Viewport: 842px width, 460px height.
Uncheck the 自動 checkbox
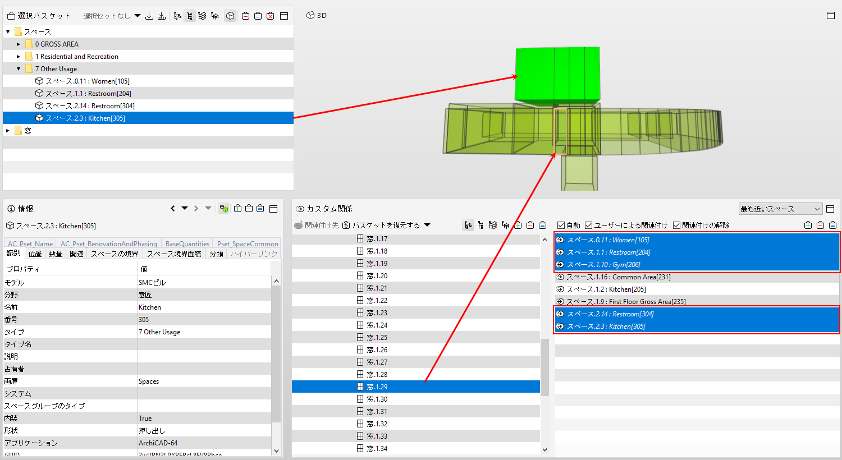pos(561,225)
